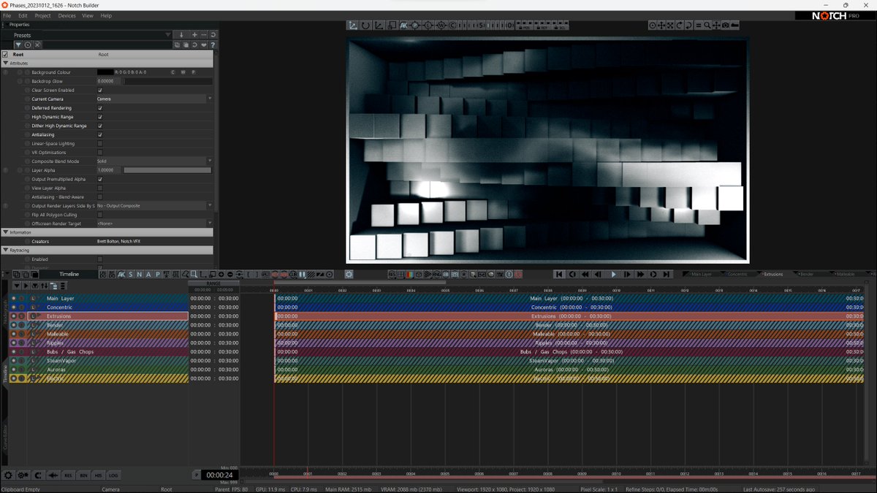Disable High Dynamic Range

100,116
